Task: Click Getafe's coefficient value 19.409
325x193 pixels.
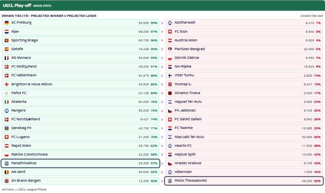Action: (144, 49)
